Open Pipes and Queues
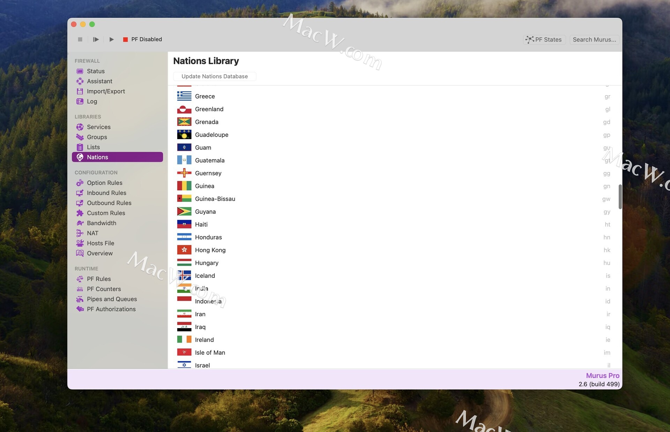The height and width of the screenshot is (432, 670). (x=112, y=299)
